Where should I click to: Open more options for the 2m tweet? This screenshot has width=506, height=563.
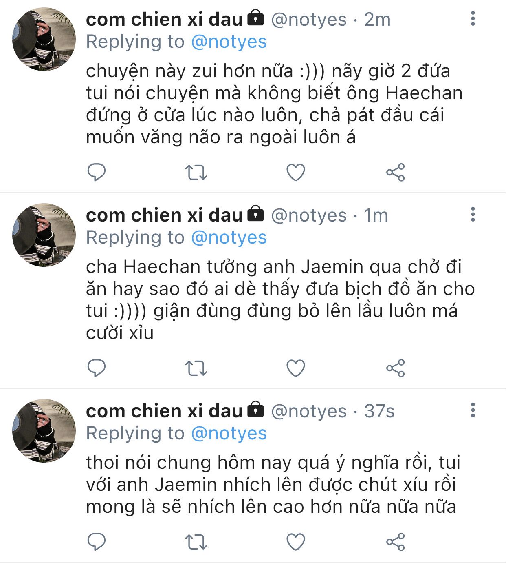coord(473,19)
